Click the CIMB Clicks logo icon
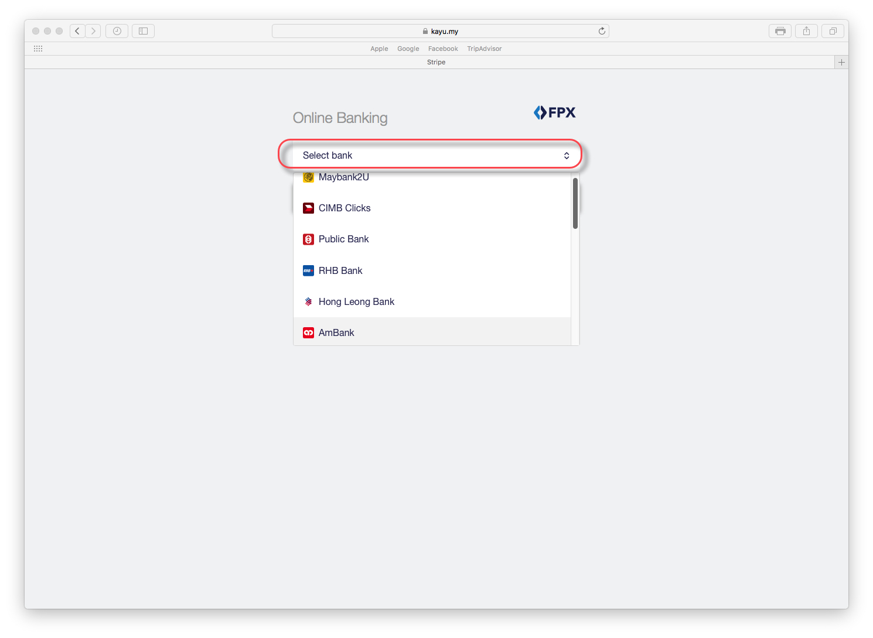Screen dimensions: 873x638 pos(308,208)
